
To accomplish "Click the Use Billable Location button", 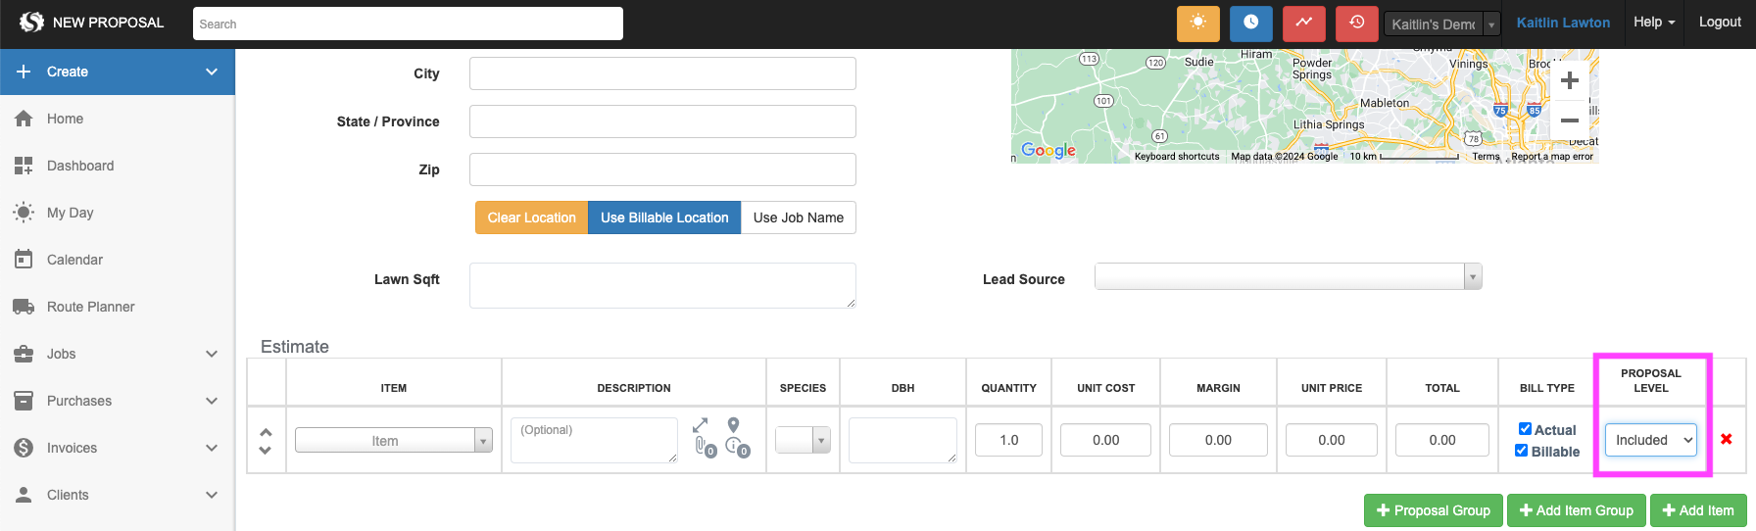I will (663, 217).
